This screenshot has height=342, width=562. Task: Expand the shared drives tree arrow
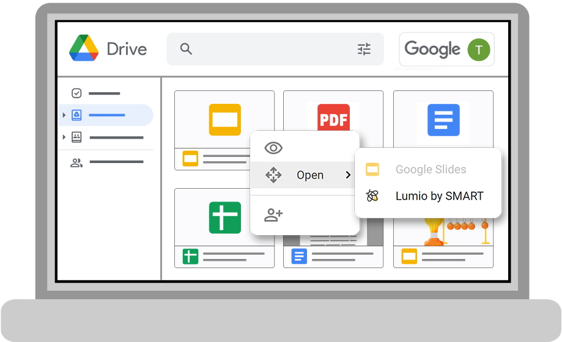tap(64, 137)
